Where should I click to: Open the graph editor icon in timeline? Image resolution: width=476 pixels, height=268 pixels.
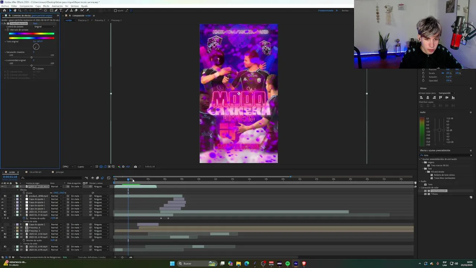tap(109, 178)
